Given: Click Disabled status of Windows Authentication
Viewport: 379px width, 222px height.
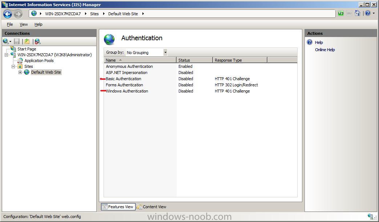Looking at the screenshot, I should [x=186, y=91].
